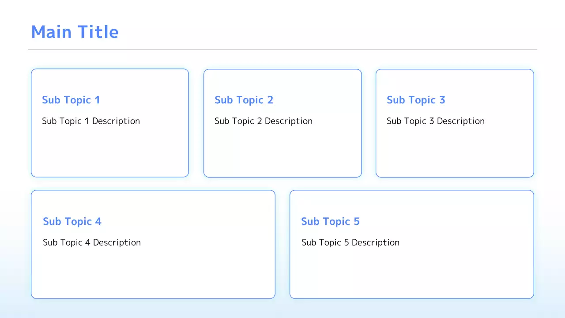This screenshot has width=565, height=318.
Task: Click the word Main in the main heading
Action: [52, 32]
